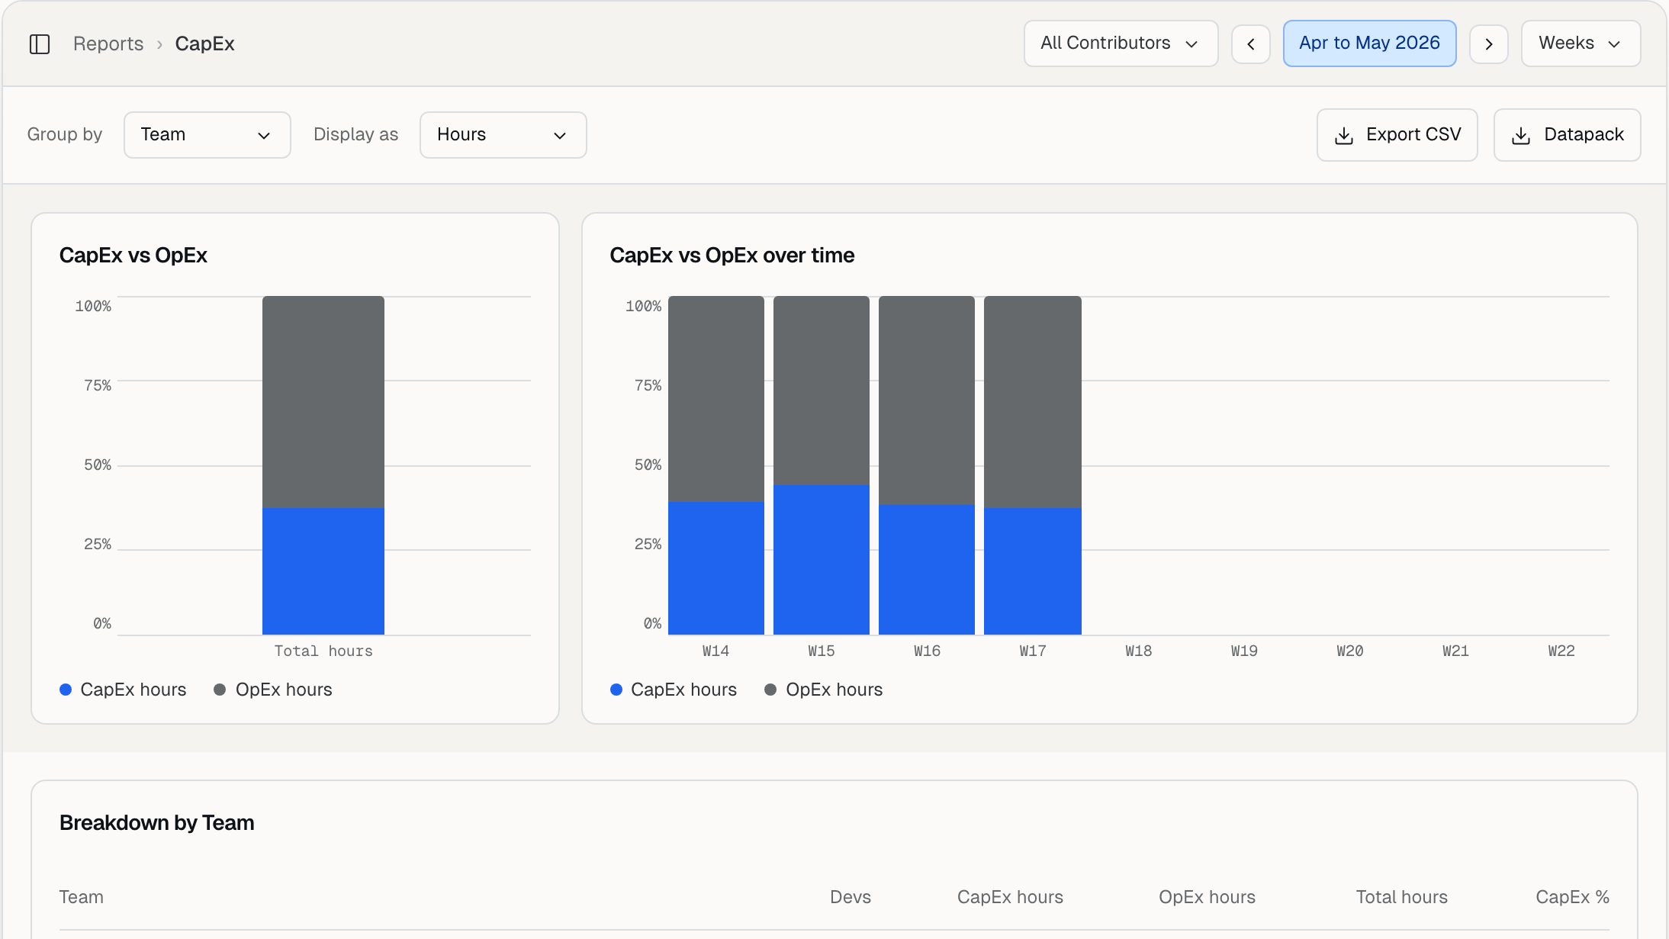Sort by the Total hours column header
The image size is (1669, 939).
tap(1401, 897)
